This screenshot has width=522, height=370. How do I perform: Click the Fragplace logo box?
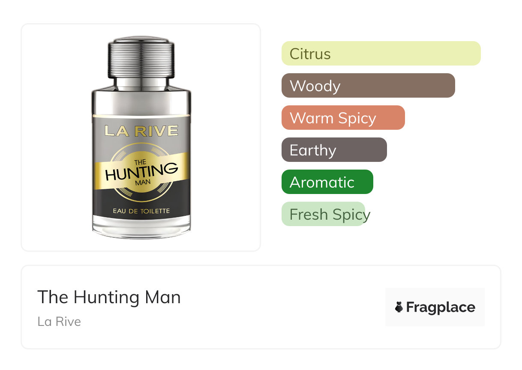435,307
